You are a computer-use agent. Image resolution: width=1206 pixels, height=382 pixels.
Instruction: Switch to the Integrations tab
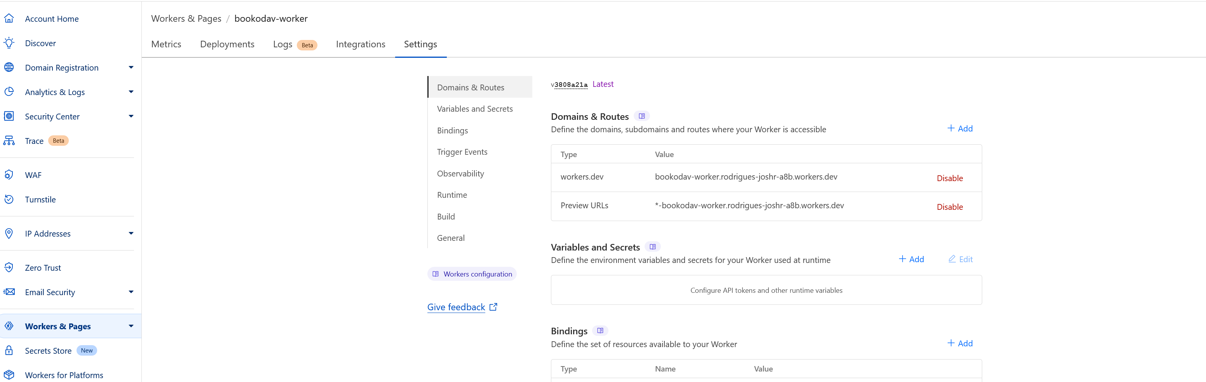[361, 44]
